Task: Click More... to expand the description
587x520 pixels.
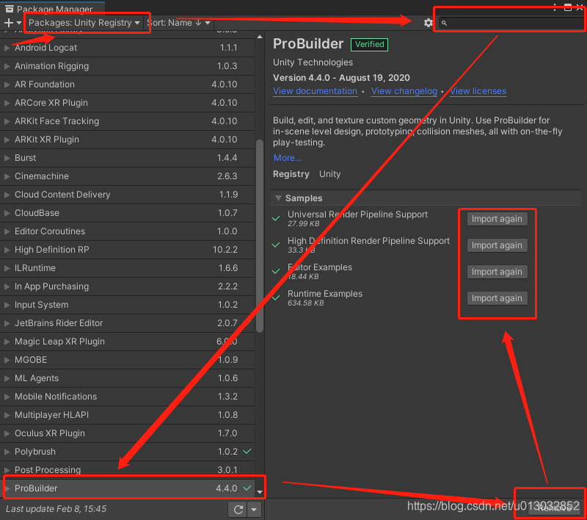Action: [x=287, y=158]
